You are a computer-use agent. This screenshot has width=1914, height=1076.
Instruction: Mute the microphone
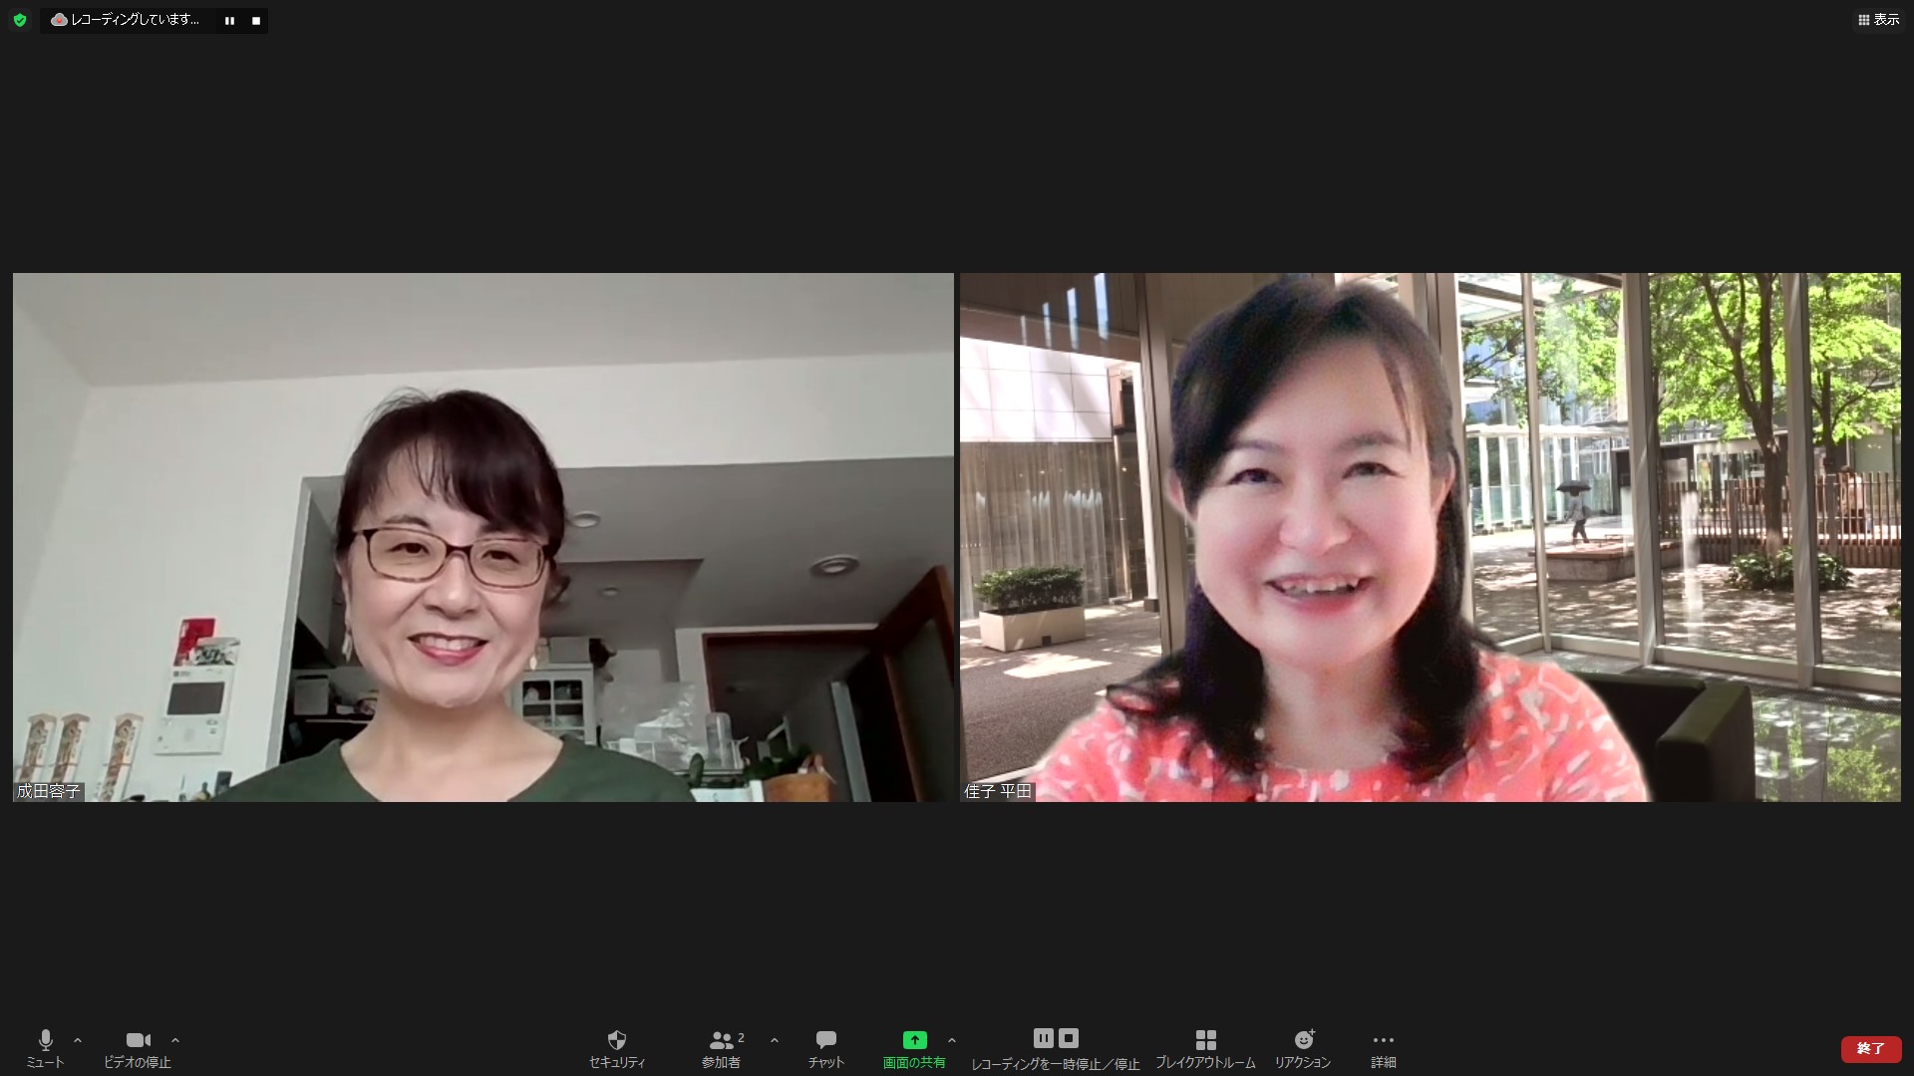click(45, 1048)
